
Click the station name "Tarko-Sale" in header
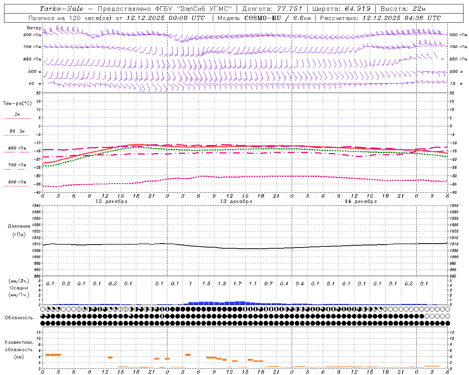[62, 9]
